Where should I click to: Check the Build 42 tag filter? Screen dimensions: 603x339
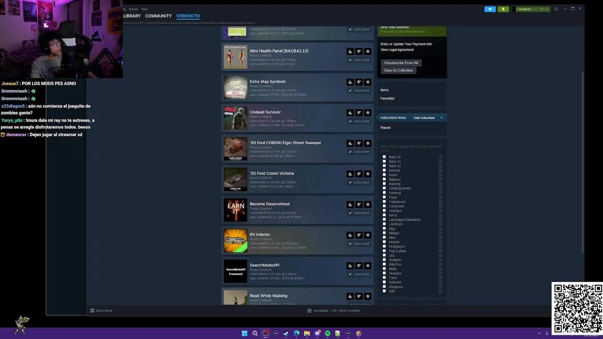coord(384,166)
